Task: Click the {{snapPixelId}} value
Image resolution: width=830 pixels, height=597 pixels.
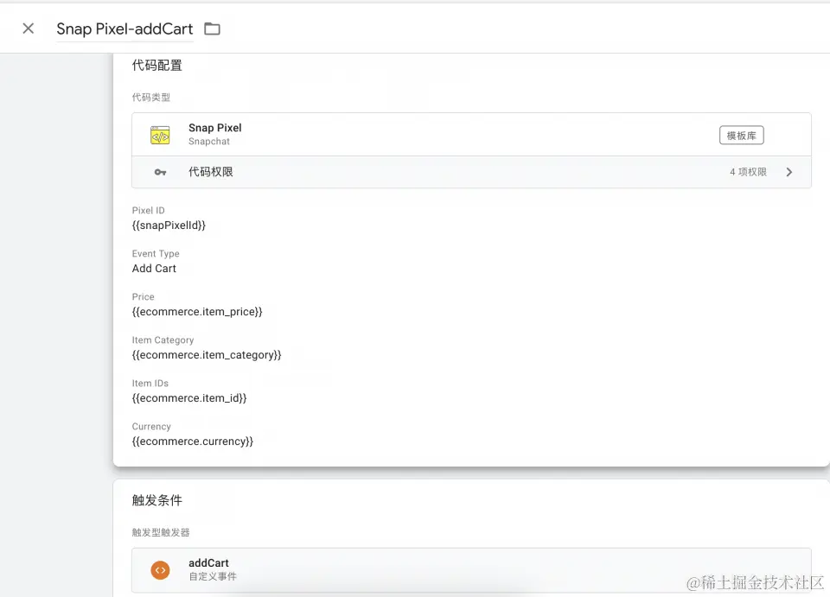Action: point(169,225)
